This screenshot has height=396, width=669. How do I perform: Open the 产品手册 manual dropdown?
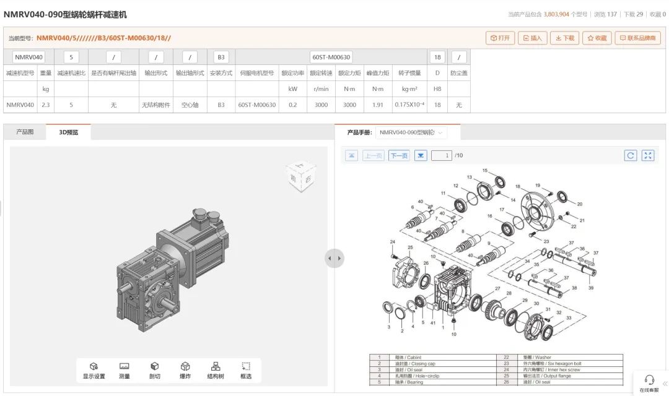pos(411,132)
